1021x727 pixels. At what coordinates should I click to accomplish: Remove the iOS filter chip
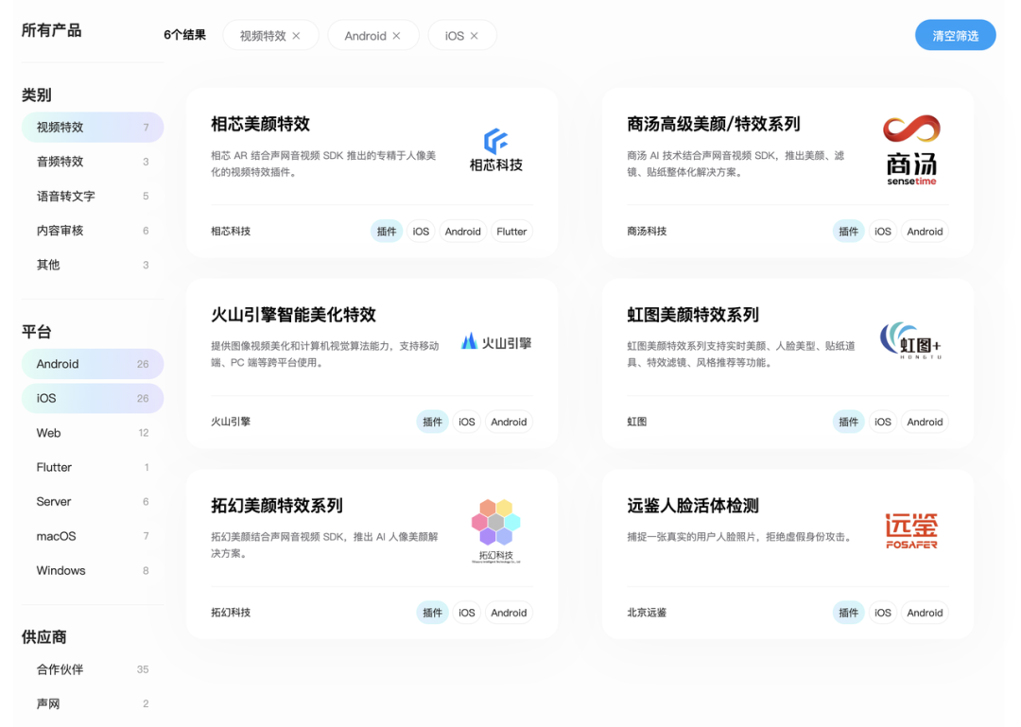474,36
